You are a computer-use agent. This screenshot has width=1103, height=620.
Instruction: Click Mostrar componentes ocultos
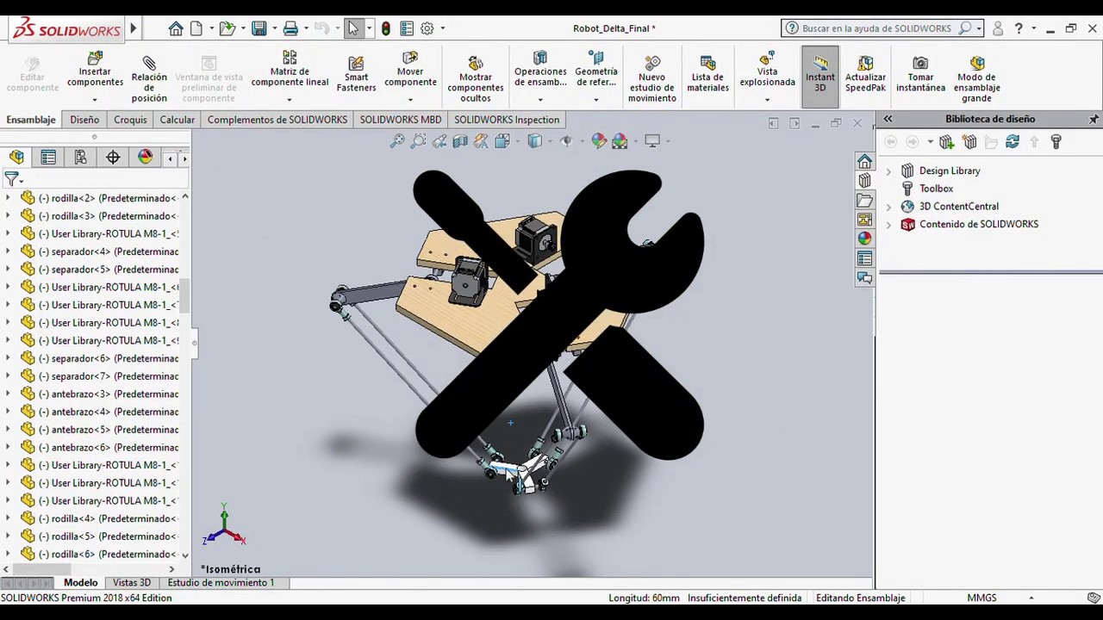pos(475,78)
